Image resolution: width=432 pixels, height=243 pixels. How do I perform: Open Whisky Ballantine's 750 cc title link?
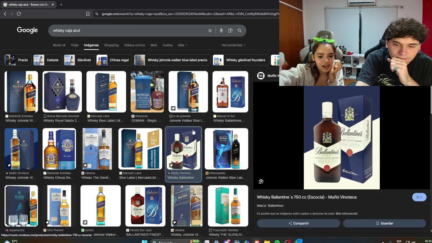pos(306,197)
